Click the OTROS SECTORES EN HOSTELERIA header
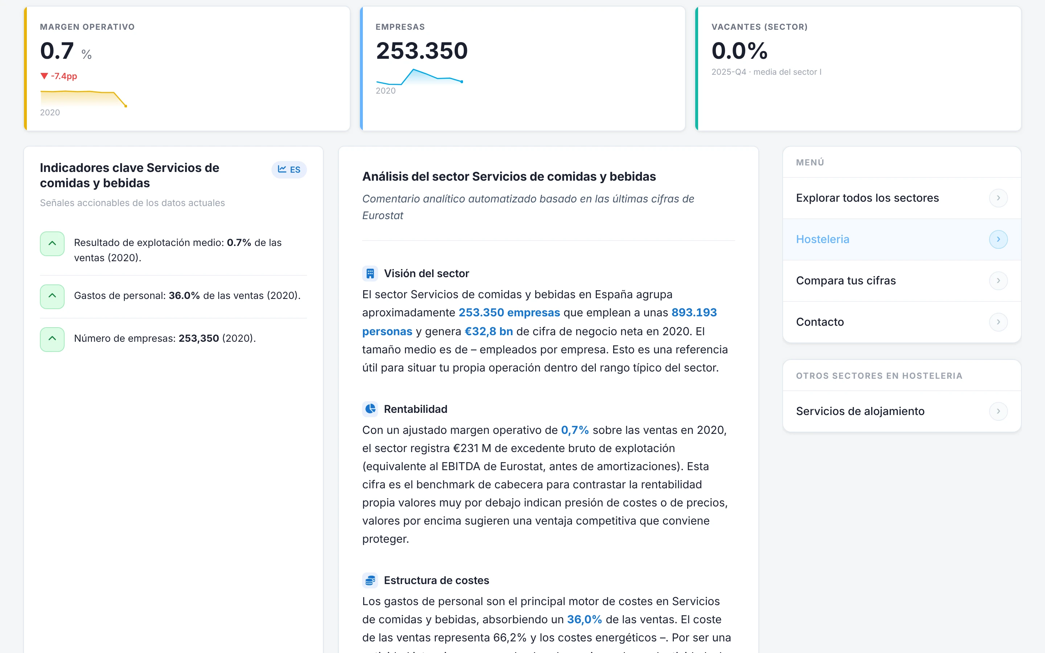This screenshot has width=1045, height=653. 879,376
